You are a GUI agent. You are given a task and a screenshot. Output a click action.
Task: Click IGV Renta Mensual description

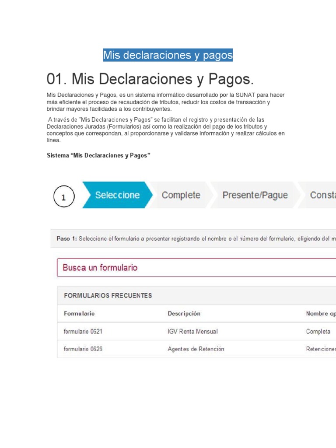[x=192, y=332]
